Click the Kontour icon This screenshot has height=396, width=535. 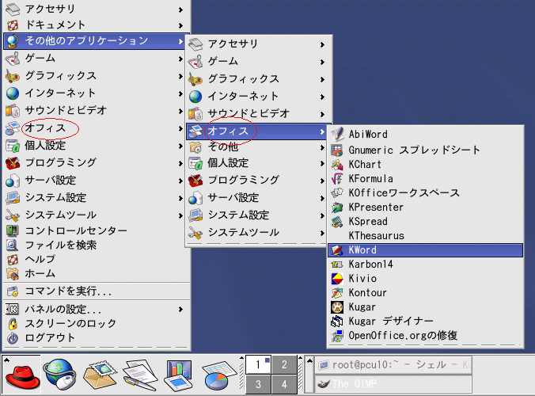(x=337, y=293)
